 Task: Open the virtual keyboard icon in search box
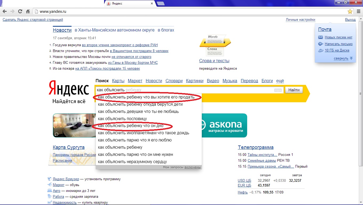point(278,90)
